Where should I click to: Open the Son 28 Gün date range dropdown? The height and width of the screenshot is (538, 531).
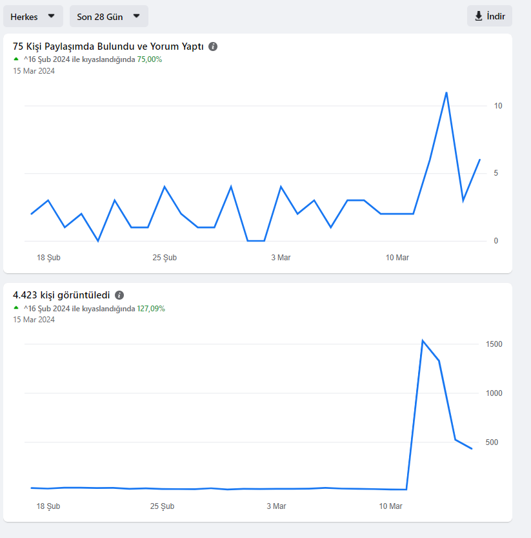(x=108, y=16)
